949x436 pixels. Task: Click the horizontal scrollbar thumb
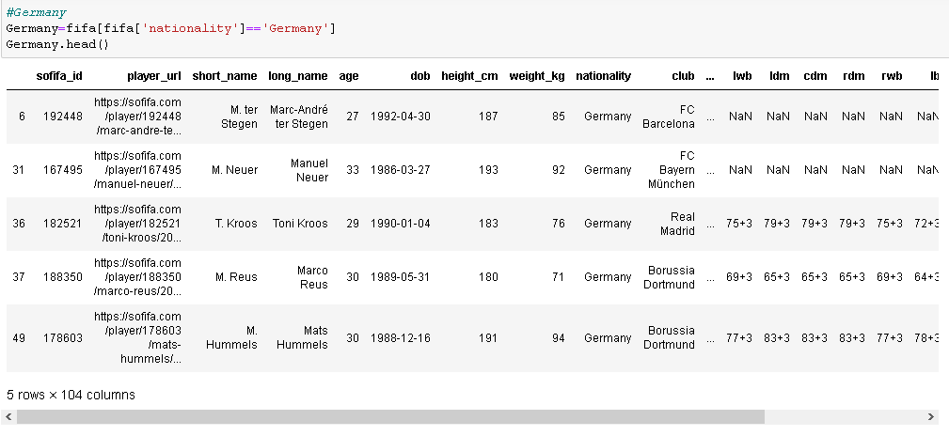click(x=390, y=416)
